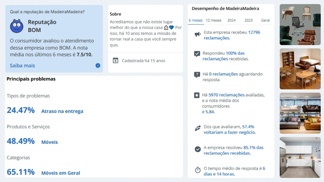This screenshot has width=324, height=182.
Task: Click 57.4% voltariam a fazer negócio
Action: click(x=230, y=130)
